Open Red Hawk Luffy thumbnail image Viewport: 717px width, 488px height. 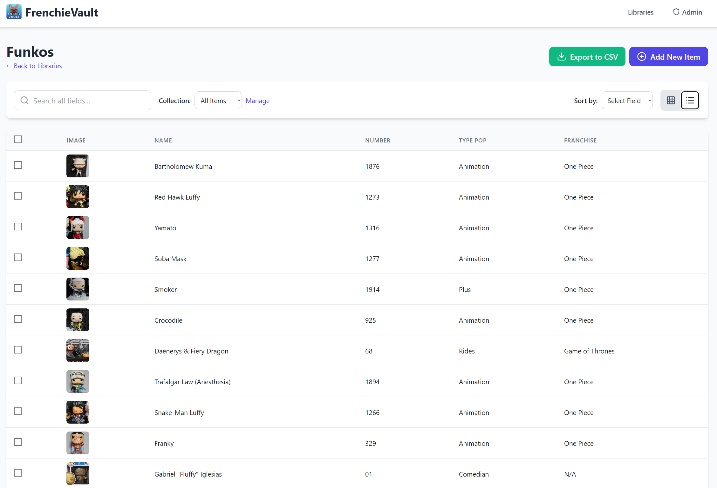click(78, 197)
